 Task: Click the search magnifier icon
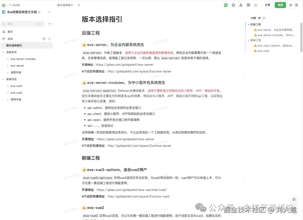pos(3,24)
